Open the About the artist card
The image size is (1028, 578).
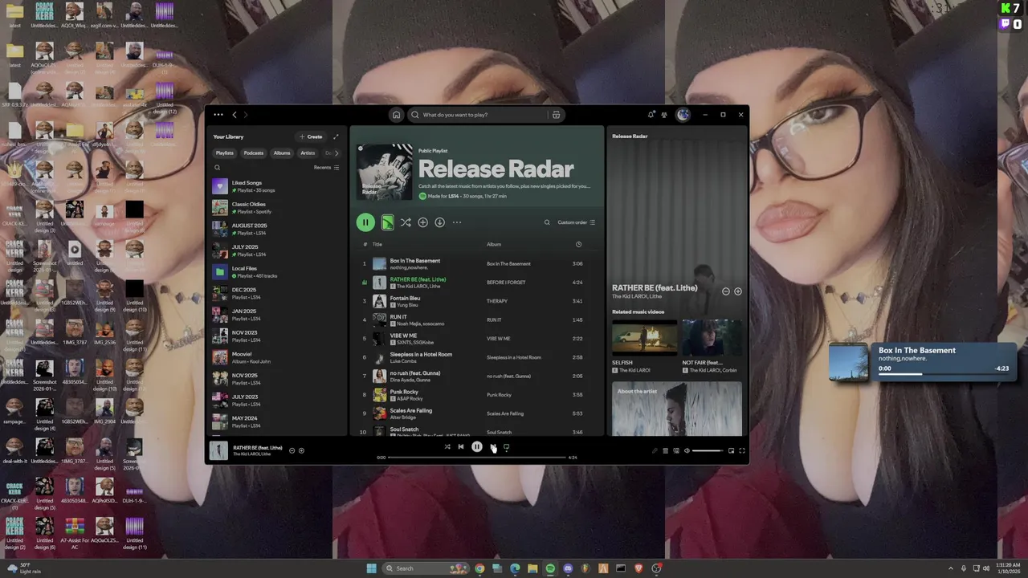point(677,409)
